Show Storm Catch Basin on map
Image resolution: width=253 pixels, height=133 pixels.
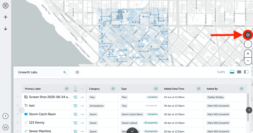pyautogui.click(x=75, y=114)
